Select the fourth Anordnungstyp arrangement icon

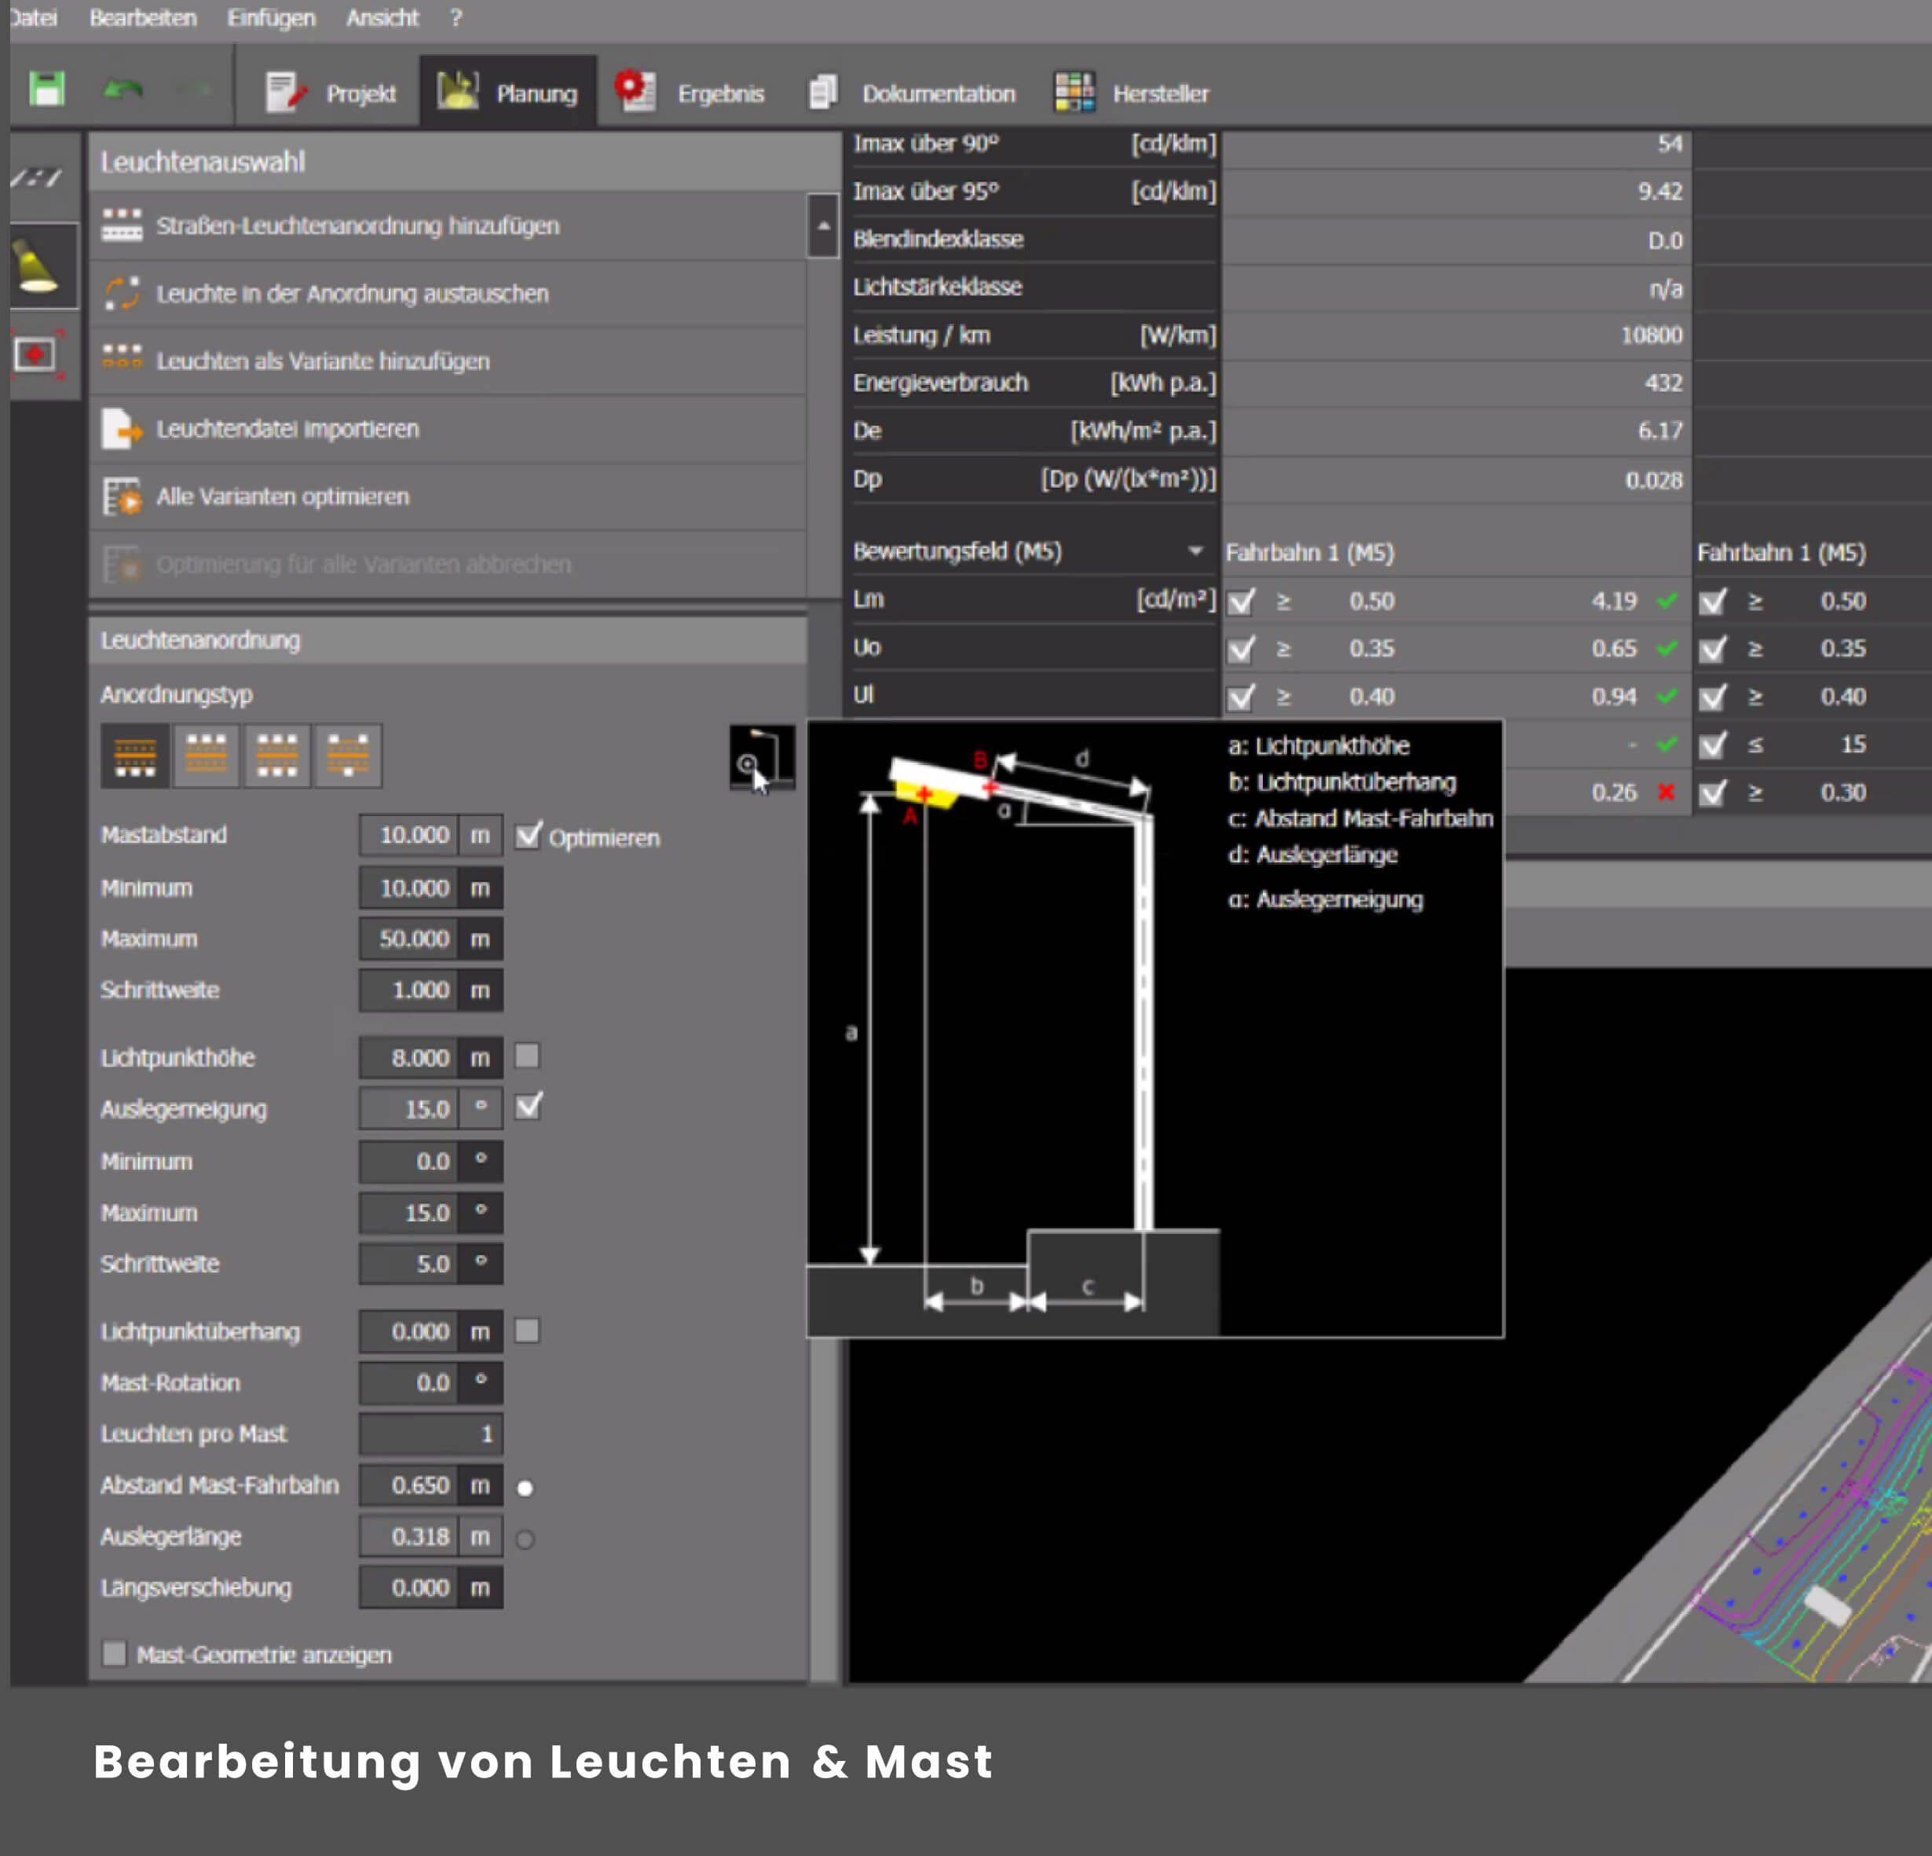click(348, 755)
